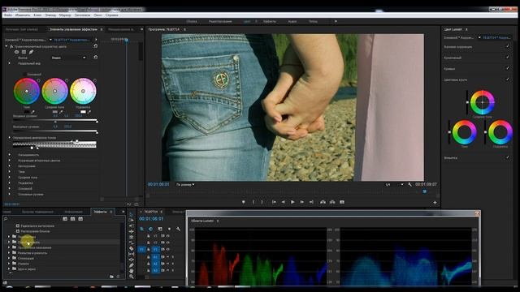The image size is (520, 292).
Task: Click the Размытие и резкость folder
Action: click(x=32, y=253)
